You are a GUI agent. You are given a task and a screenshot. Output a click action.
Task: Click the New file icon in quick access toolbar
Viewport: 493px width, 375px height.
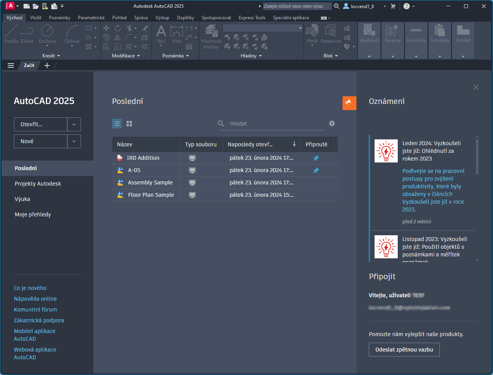[x=26, y=6]
